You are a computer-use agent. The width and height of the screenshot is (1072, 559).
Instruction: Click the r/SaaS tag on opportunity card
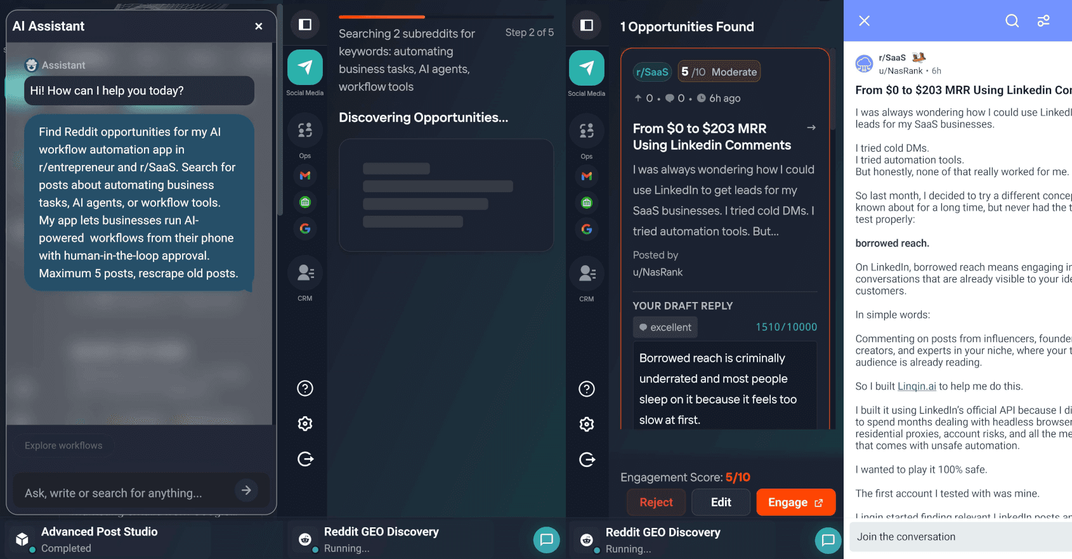[x=652, y=72]
